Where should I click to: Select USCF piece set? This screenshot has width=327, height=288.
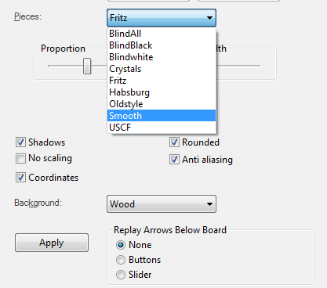click(162, 128)
